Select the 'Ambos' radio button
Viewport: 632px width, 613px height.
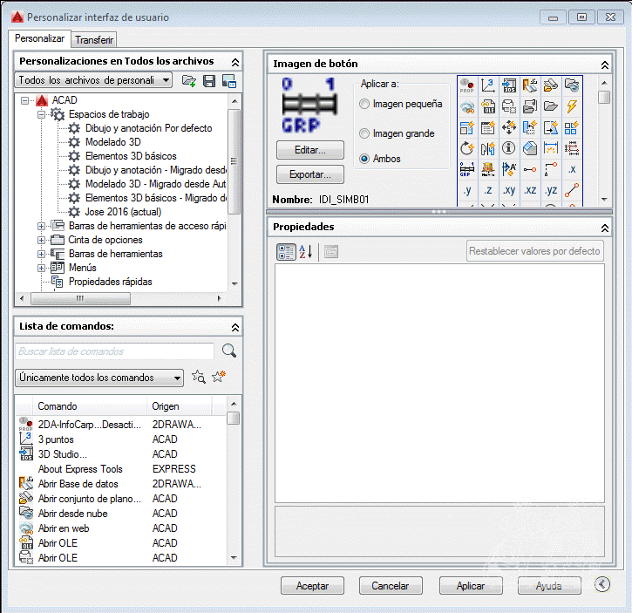364,159
